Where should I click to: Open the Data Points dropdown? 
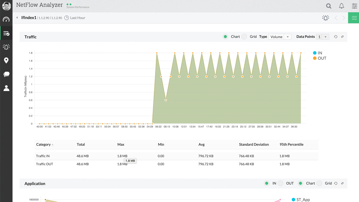pos(322,37)
